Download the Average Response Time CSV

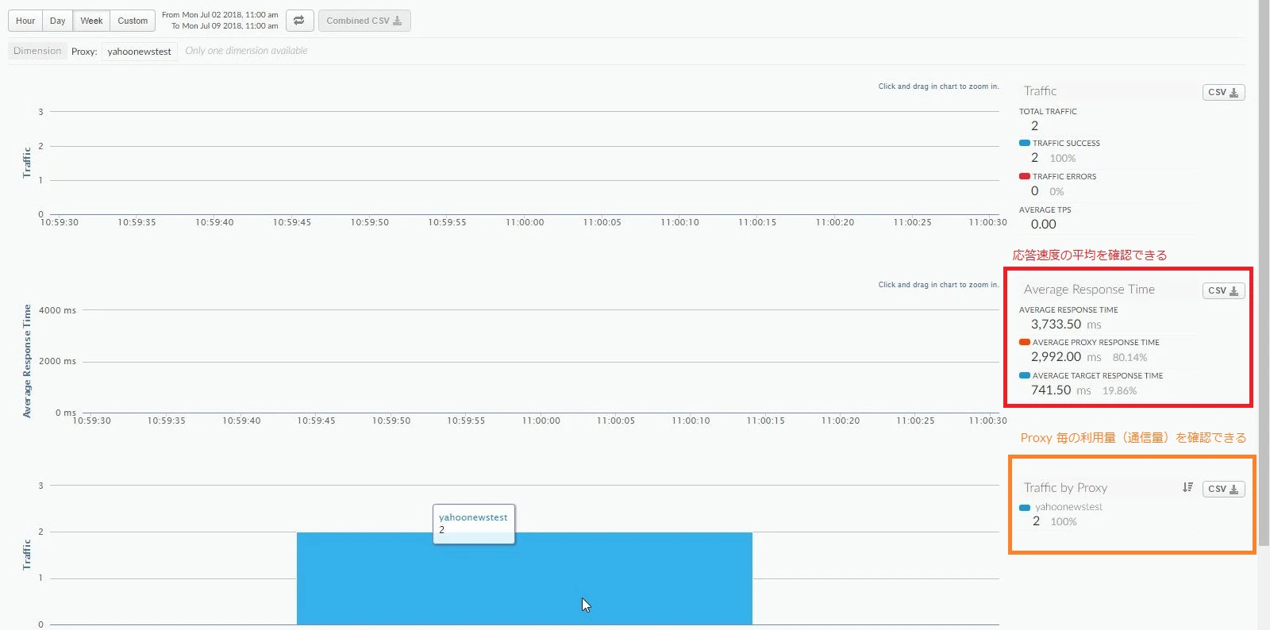[1223, 290]
